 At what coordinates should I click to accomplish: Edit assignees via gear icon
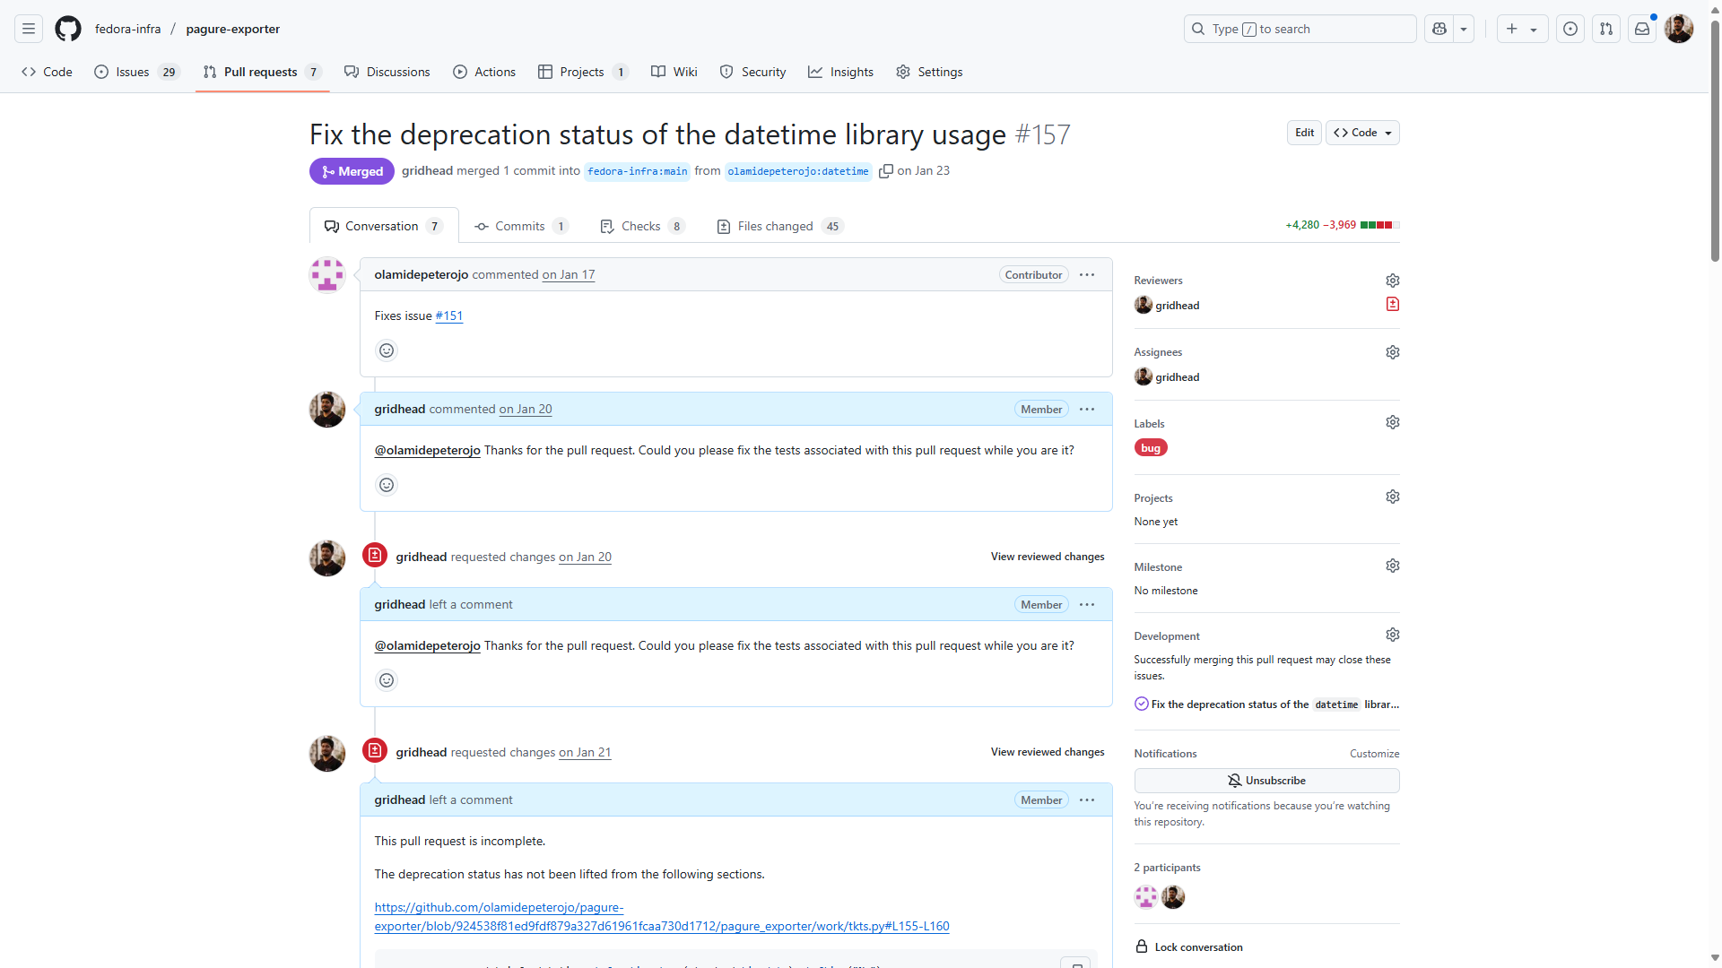tap(1392, 352)
